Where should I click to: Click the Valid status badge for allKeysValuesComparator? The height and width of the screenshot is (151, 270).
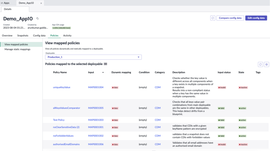pyautogui.click(x=221, y=108)
